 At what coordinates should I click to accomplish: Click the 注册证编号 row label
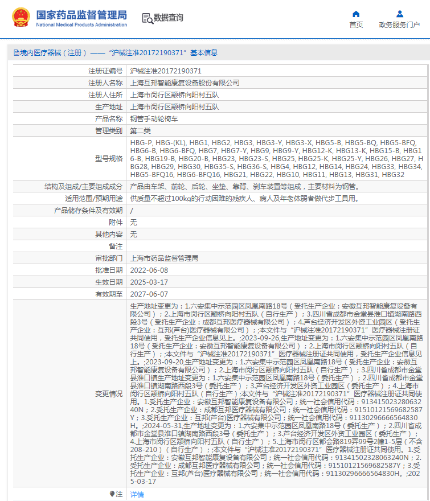[105, 71]
